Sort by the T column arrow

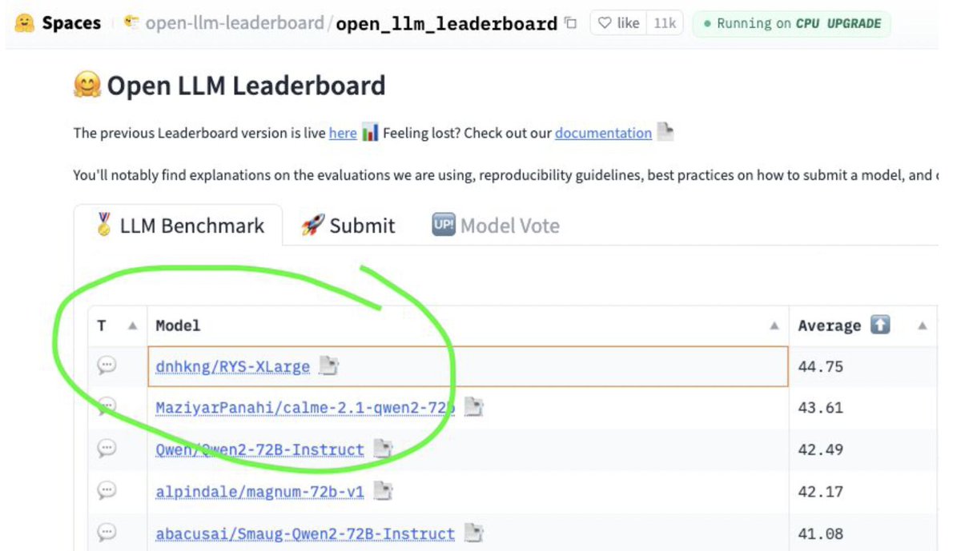(x=133, y=326)
